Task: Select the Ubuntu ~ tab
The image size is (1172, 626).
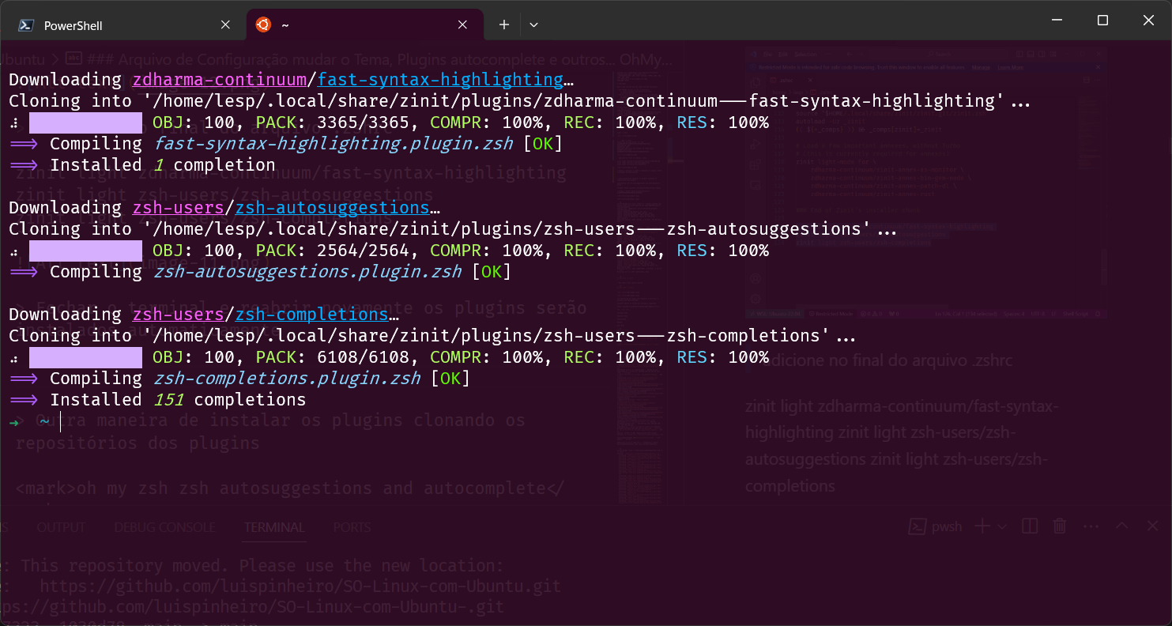Action: 364,25
